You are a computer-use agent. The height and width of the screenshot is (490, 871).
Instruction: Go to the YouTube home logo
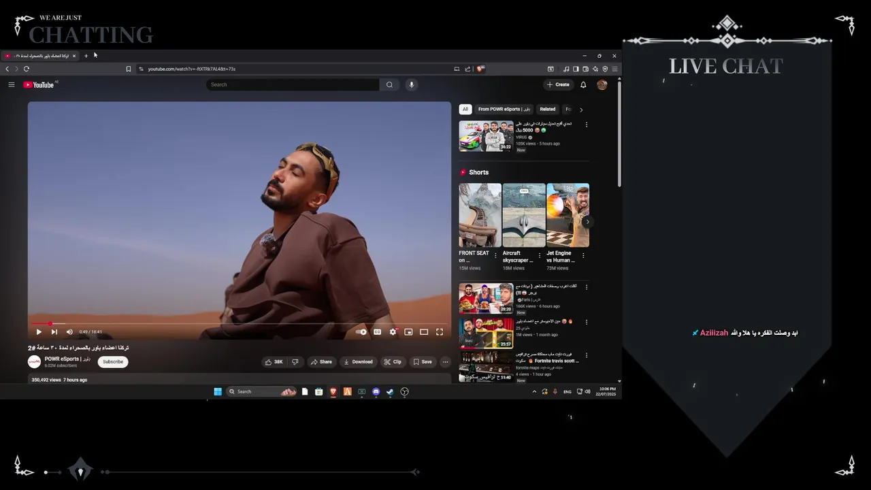39,84
